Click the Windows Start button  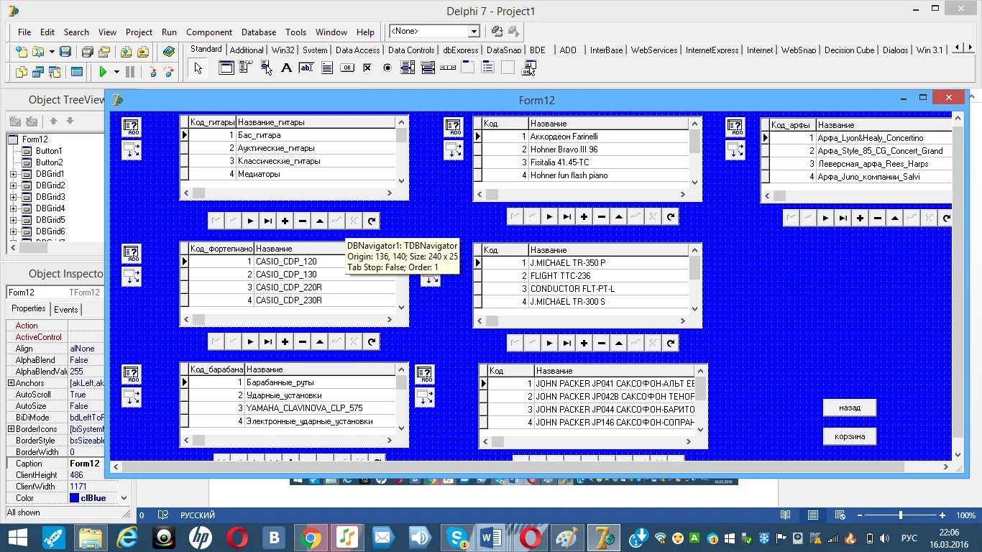click(x=17, y=537)
